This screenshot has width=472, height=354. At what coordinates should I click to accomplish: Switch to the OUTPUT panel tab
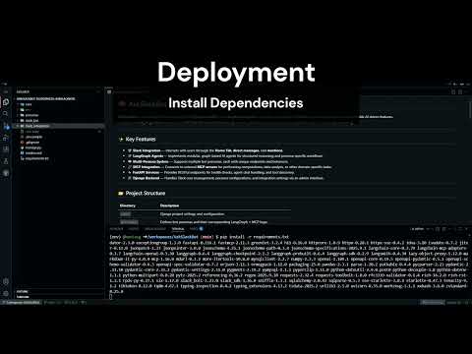pos(134,229)
